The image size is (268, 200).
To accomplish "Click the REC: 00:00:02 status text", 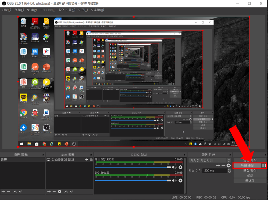I will 206,197.
